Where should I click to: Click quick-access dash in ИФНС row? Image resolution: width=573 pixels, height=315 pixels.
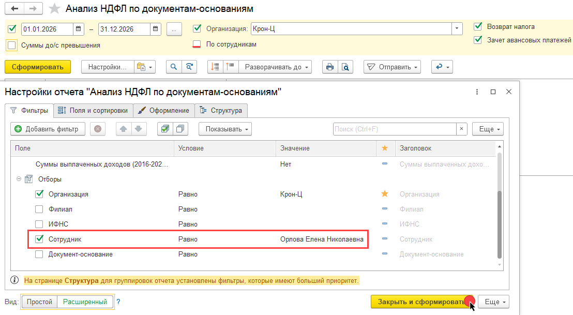click(385, 224)
